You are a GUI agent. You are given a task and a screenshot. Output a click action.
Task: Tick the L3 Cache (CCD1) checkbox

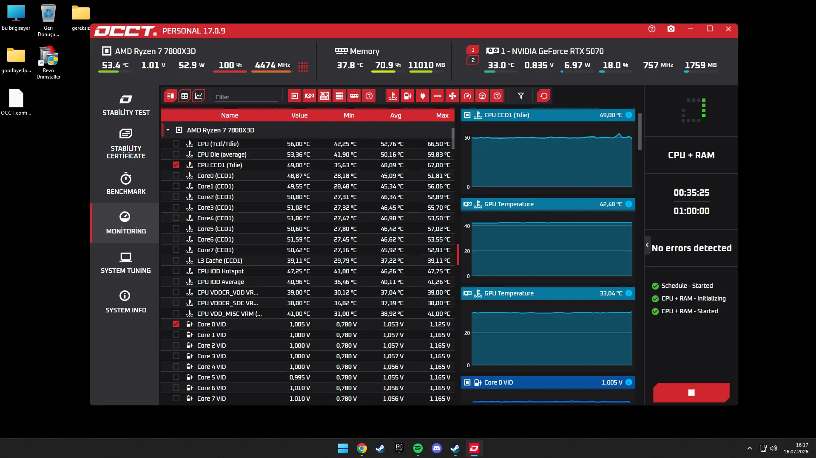click(x=176, y=261)
